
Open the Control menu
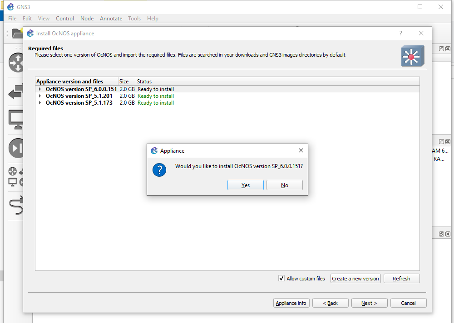pyautogui.click(x=64, y=19)
